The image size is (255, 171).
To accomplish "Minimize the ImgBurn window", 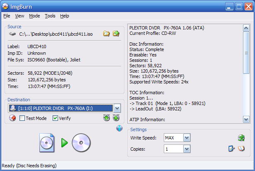I will click(229, 7).
